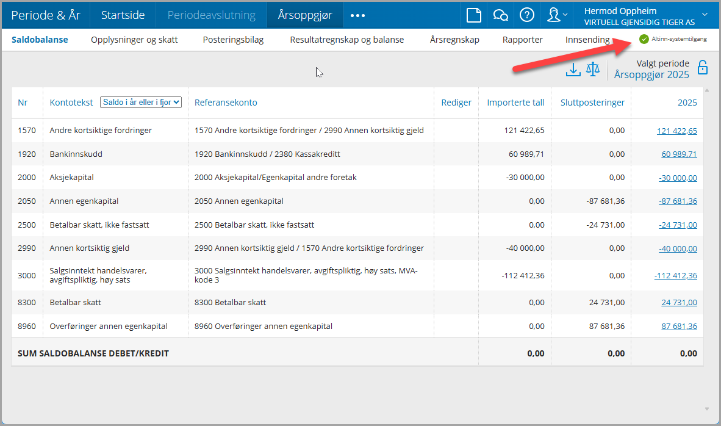The image size is (721, 426).
Task: Select 'Overføringer annen egenkapital' account text
Action: tap(109, 326)
